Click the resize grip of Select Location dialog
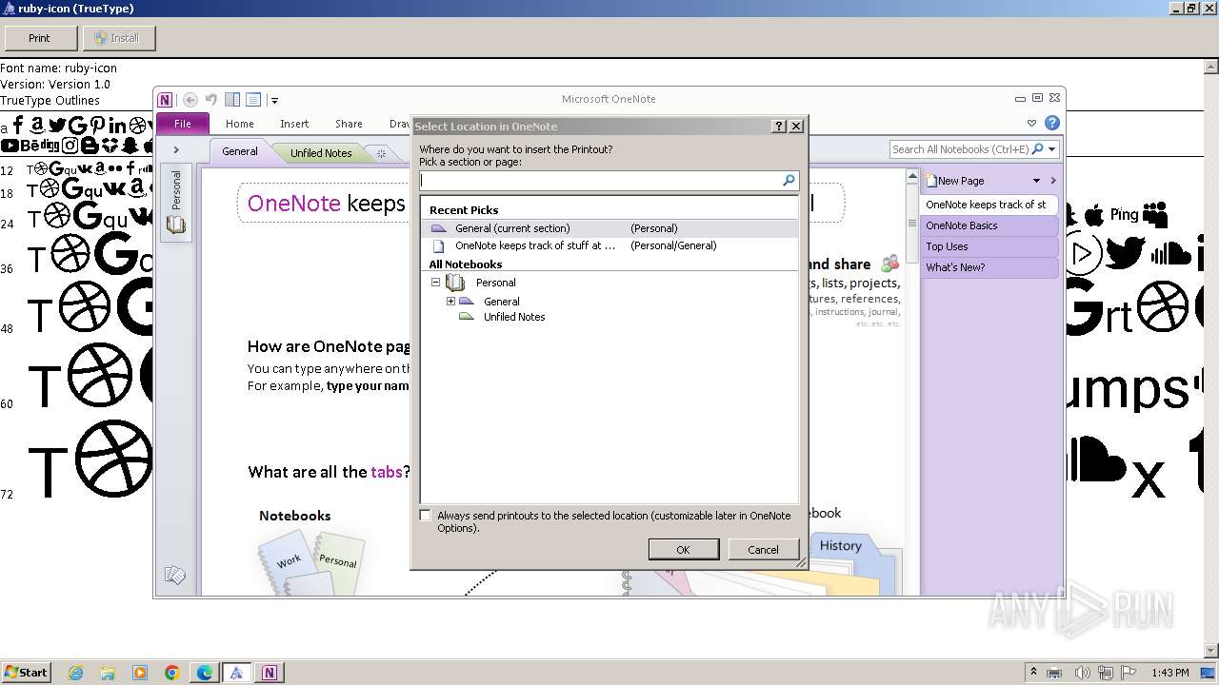 pyautogui.click(x=801, y=563)
